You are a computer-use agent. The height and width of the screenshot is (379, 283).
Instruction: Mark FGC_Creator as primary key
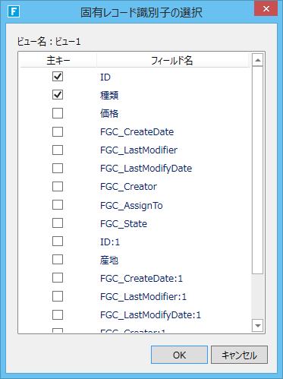click(58, 187)
